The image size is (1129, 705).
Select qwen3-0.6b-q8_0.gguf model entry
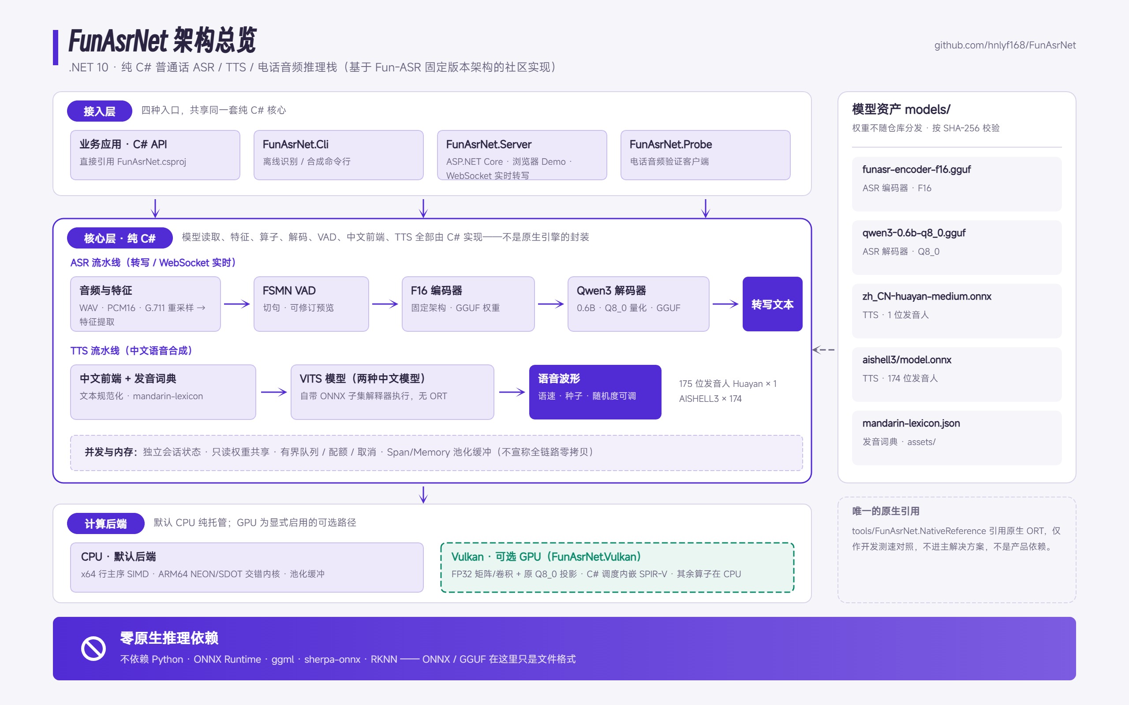[957, 247]
